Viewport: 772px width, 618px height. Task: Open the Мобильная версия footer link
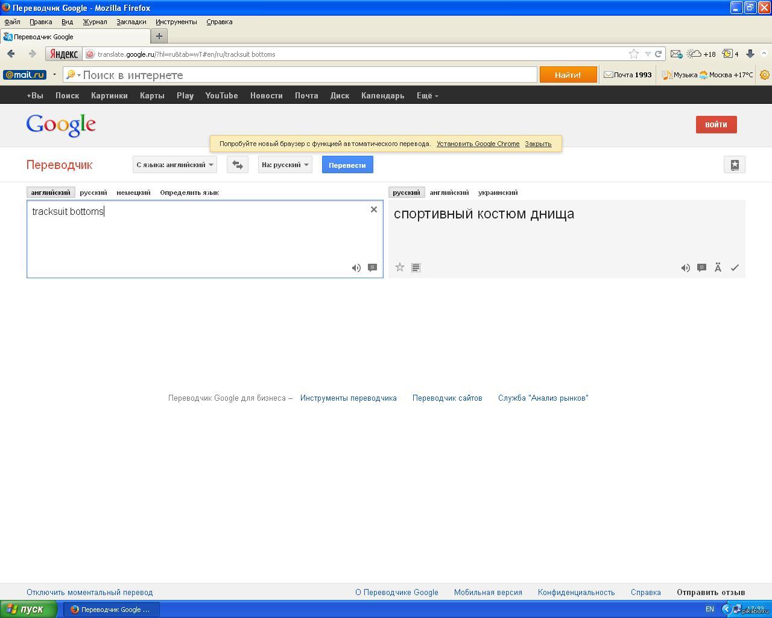coord(488,592)
